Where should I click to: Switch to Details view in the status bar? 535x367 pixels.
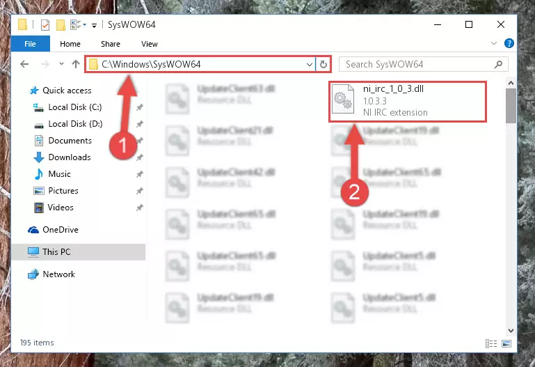tap(491, 343)
